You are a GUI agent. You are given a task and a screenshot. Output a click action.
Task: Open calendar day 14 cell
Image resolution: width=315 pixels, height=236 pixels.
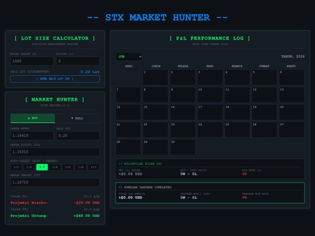coord(128,112)
